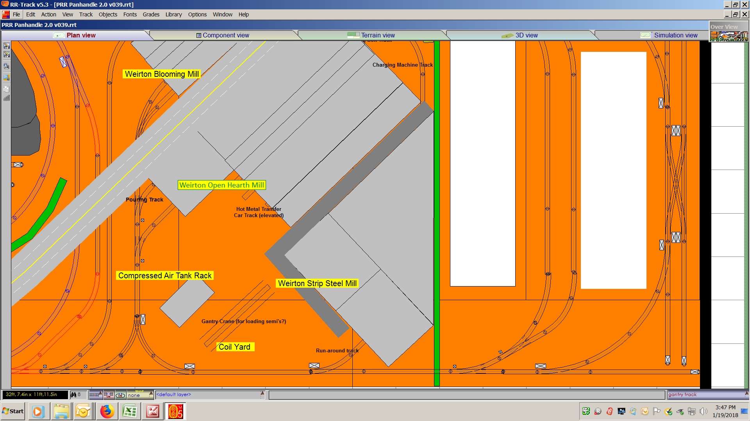Switch to the Terrain view tab
The image size is (750, 421).
pos(378,35)
